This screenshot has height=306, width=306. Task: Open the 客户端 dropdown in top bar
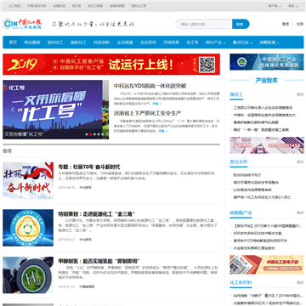point(275,6)
